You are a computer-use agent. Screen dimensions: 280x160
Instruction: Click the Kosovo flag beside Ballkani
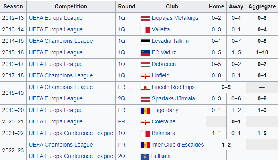point(145,156)
